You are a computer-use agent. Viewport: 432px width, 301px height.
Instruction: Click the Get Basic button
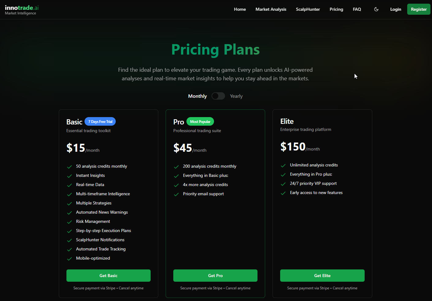(108, 276)
